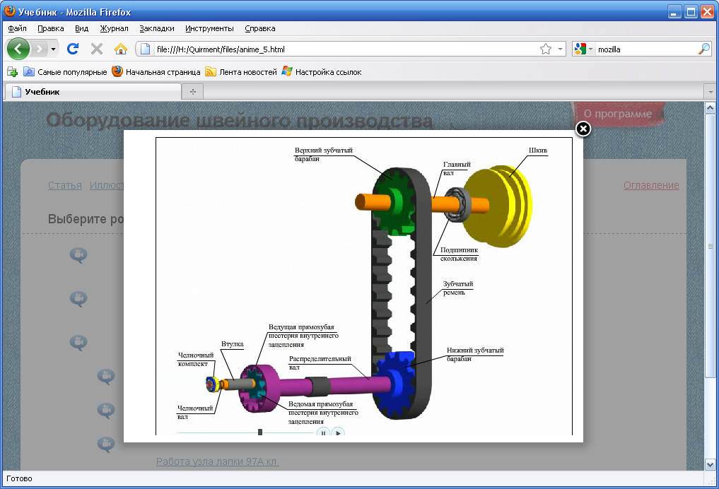Click the Верхний зубчатый барабан label
Image resolution: width=719 pixels, height=489 pixels.
coord(323,155)
